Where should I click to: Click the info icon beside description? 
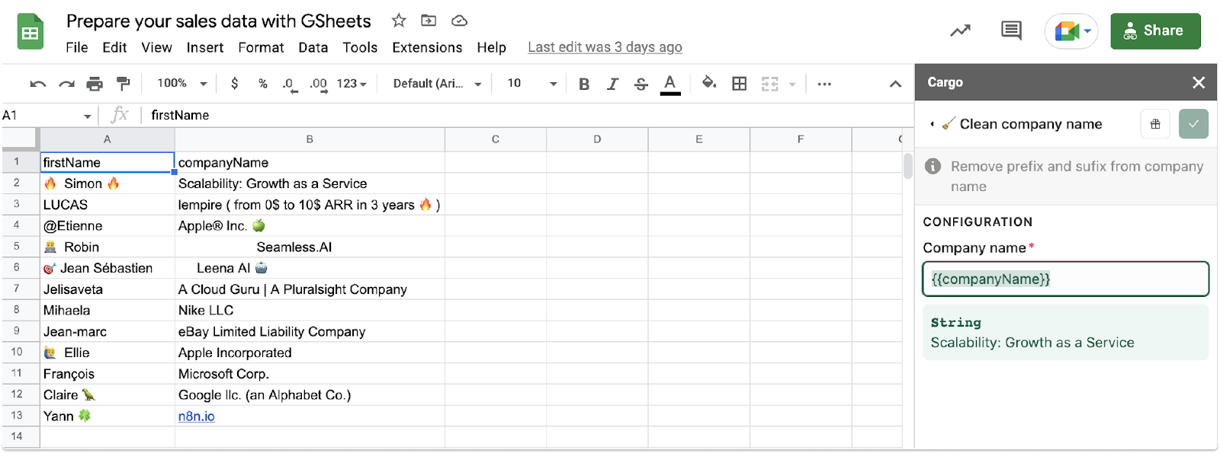(x=933, y=166)
